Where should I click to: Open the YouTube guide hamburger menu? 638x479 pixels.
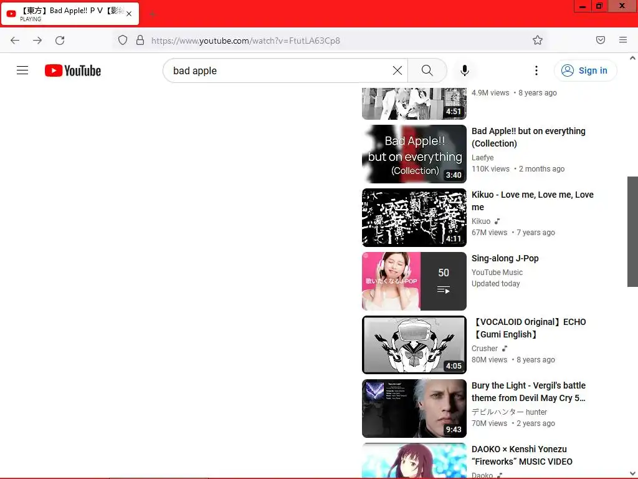22,70
